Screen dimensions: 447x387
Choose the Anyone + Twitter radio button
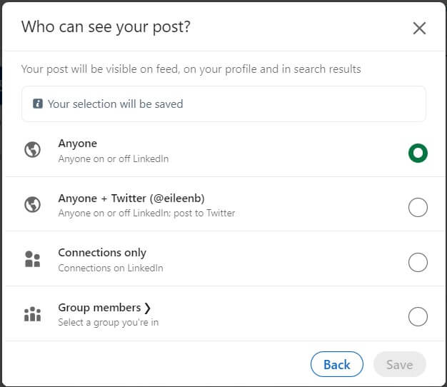pos(418,207)
